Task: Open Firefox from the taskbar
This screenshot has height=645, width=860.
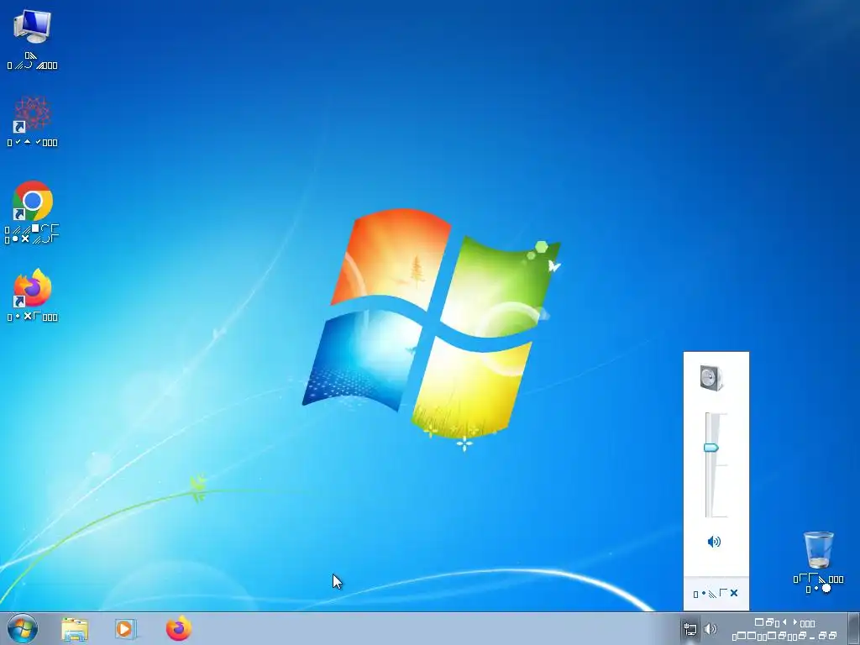Action: coord(179,628)
